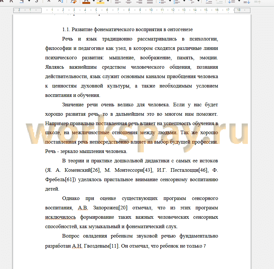This screenshot has width=274, height=269.
Task: Open the underline style dropdown arrow
Action: tap(29, 1)
